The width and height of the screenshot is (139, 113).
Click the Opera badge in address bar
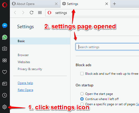pos(49,13)
